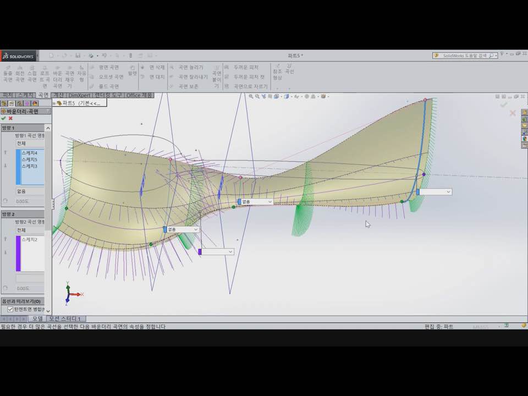The height and width of the screenshot is (396, 528).
Task: Click the 필렛 fillet tool
Action: [133, 70]
